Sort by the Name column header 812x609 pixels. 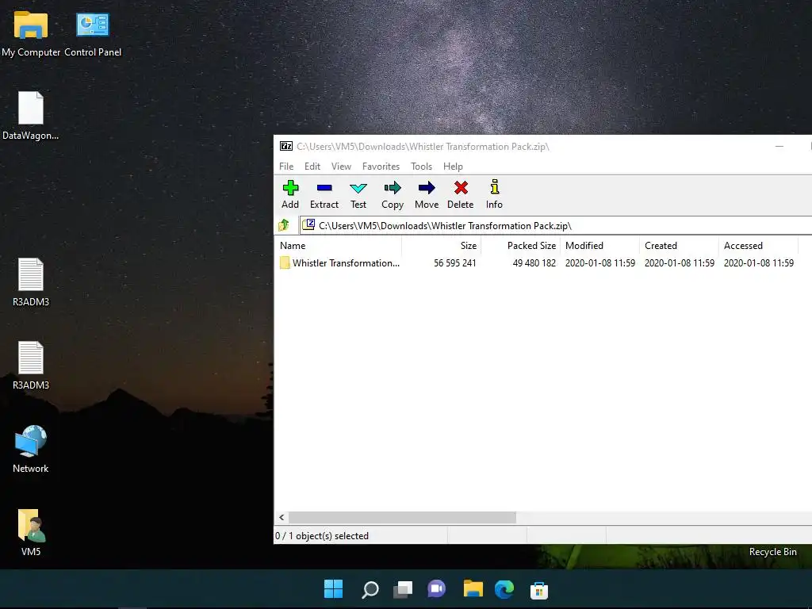338,246
